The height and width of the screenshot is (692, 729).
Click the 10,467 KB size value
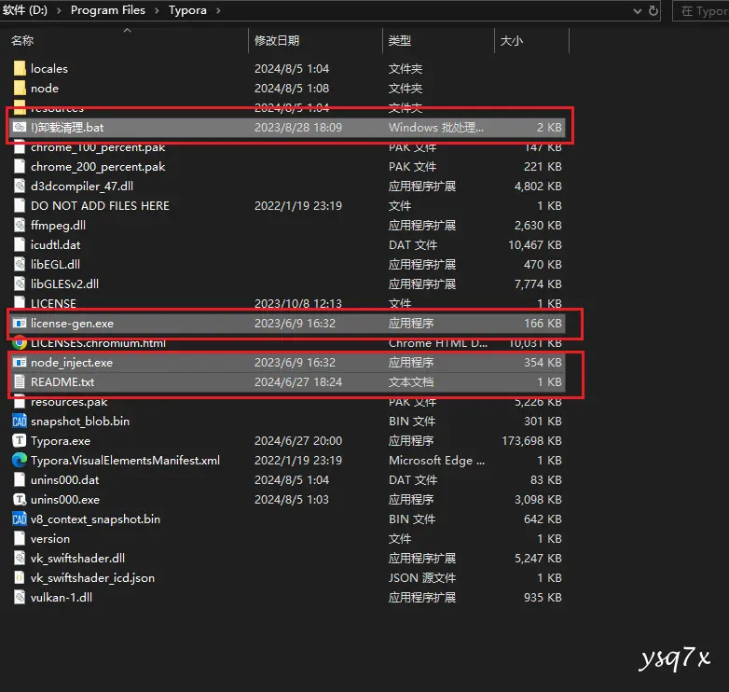(x=535, y=244)
